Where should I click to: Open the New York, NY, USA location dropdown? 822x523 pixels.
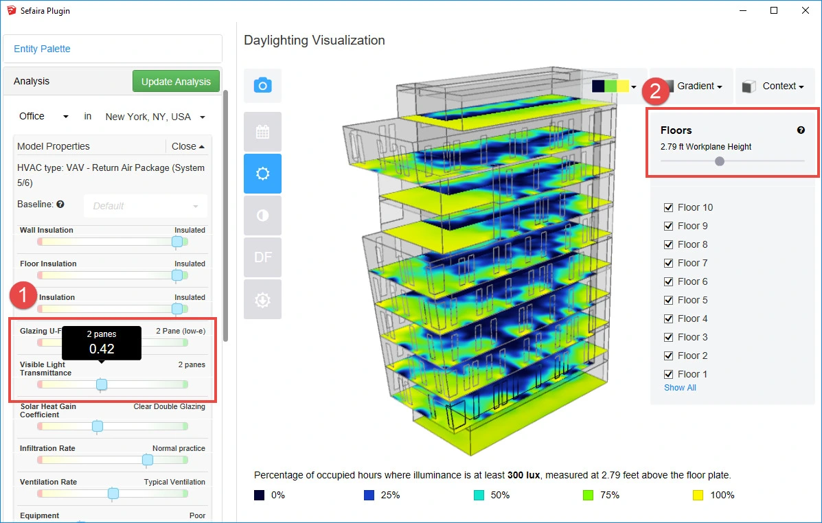tap(155, 117)
